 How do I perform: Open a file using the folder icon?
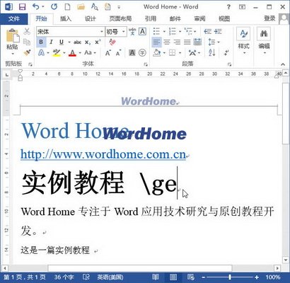click(x=81, y=6)
